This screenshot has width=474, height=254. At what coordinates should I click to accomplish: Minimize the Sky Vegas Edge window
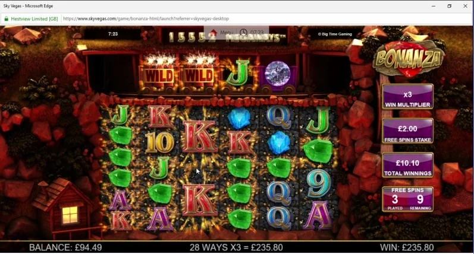point(433,6)
